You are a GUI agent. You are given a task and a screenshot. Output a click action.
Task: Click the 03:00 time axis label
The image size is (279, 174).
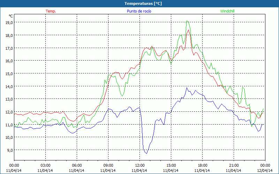point(45,165)
